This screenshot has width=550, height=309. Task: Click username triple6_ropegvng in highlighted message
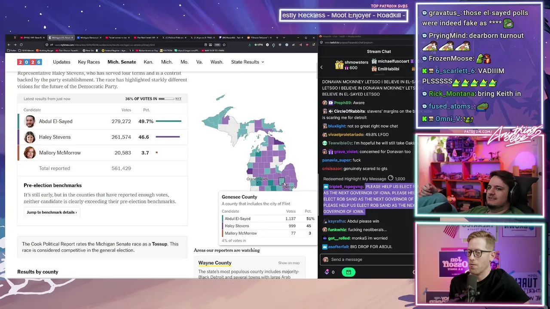pyautogui.click(x=346, y=187)
